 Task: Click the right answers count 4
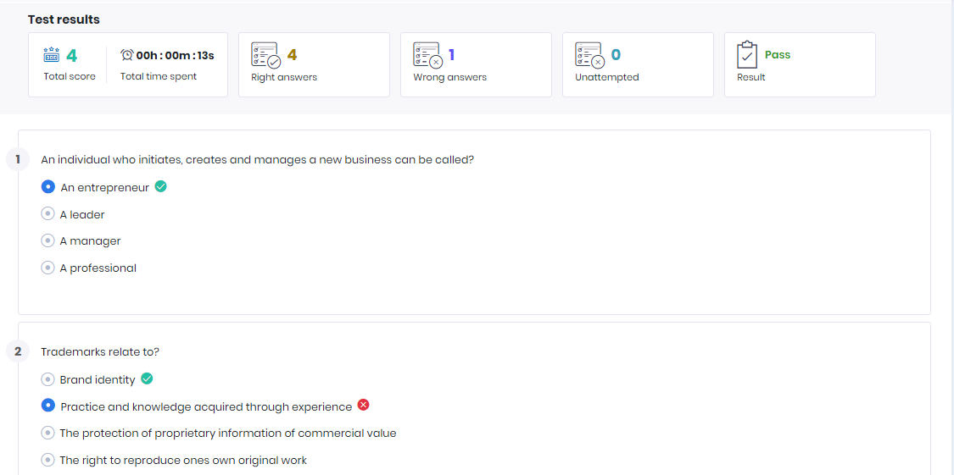(292, 55)
